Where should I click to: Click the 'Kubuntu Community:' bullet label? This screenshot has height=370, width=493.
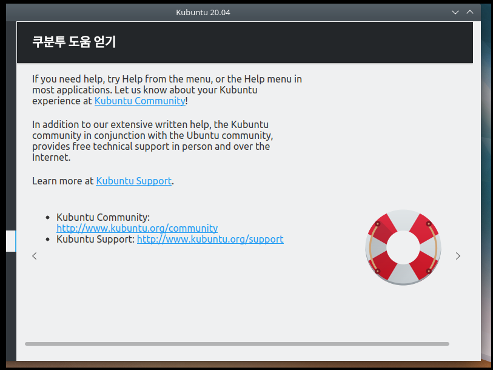point(103,217)
